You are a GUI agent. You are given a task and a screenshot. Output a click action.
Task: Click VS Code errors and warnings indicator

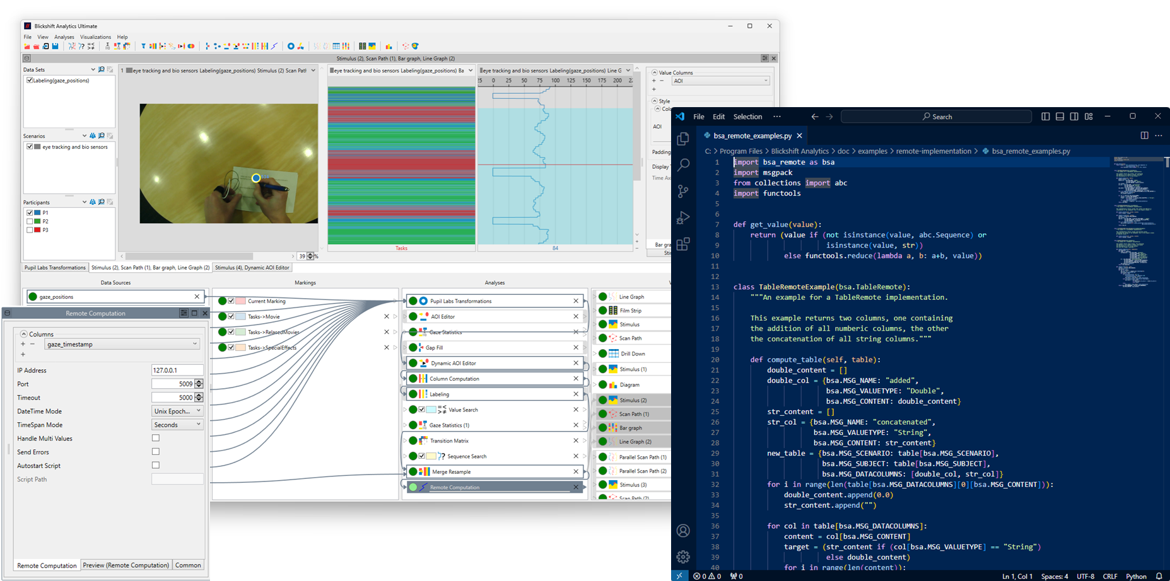click(707, 576)
